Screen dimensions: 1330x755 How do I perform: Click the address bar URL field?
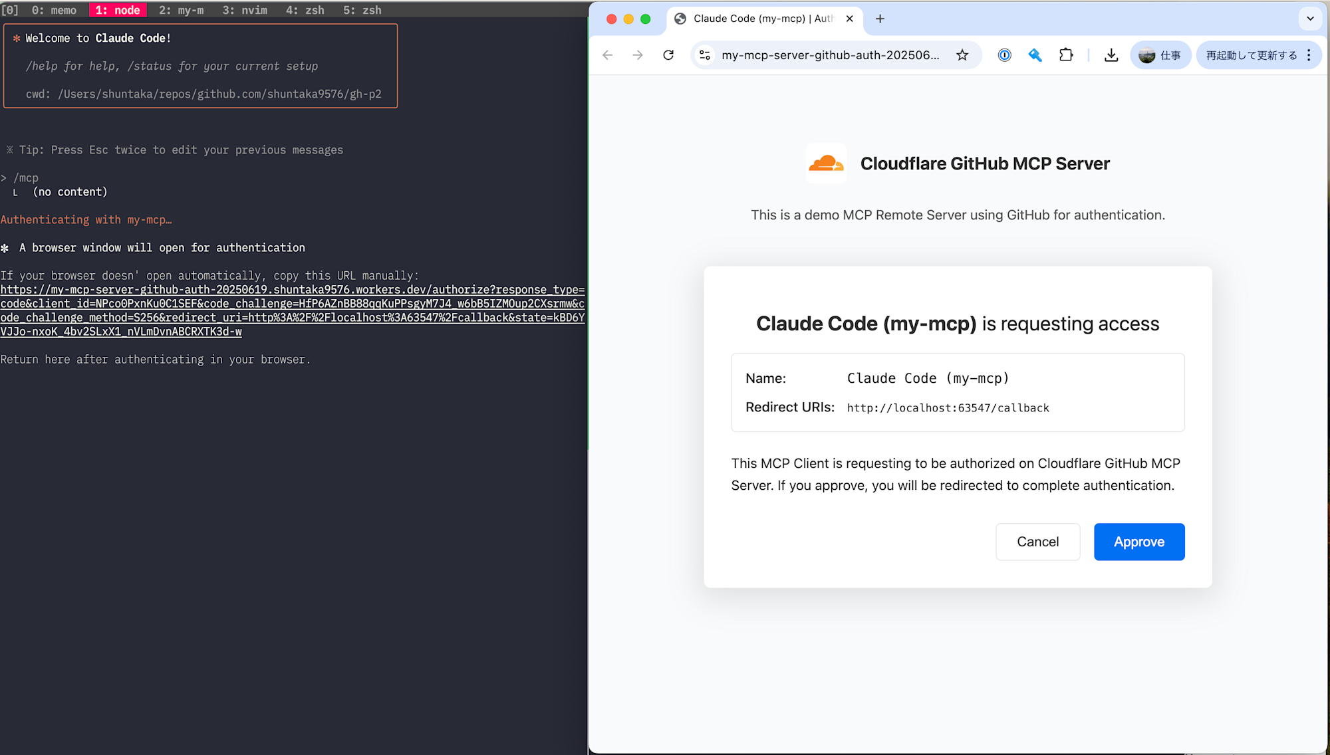coord(831,55)
